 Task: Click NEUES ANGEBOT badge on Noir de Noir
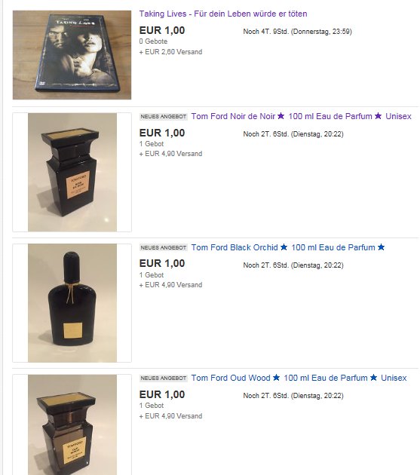164,117
